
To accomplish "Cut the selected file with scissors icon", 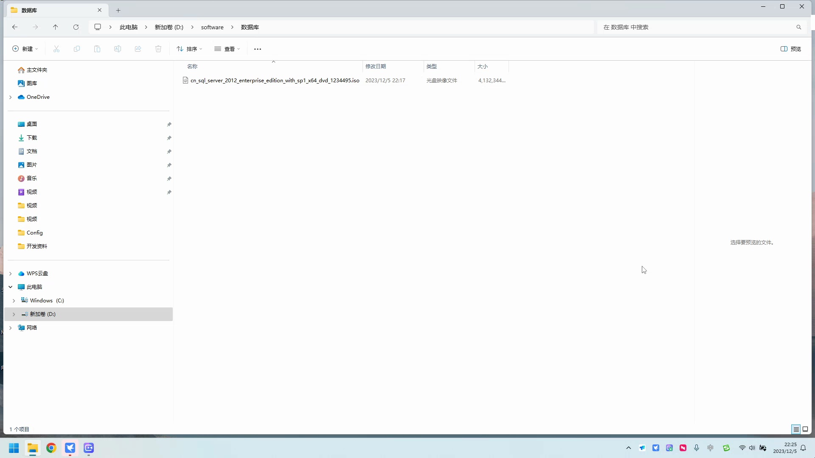I will (x=56, y=49).
